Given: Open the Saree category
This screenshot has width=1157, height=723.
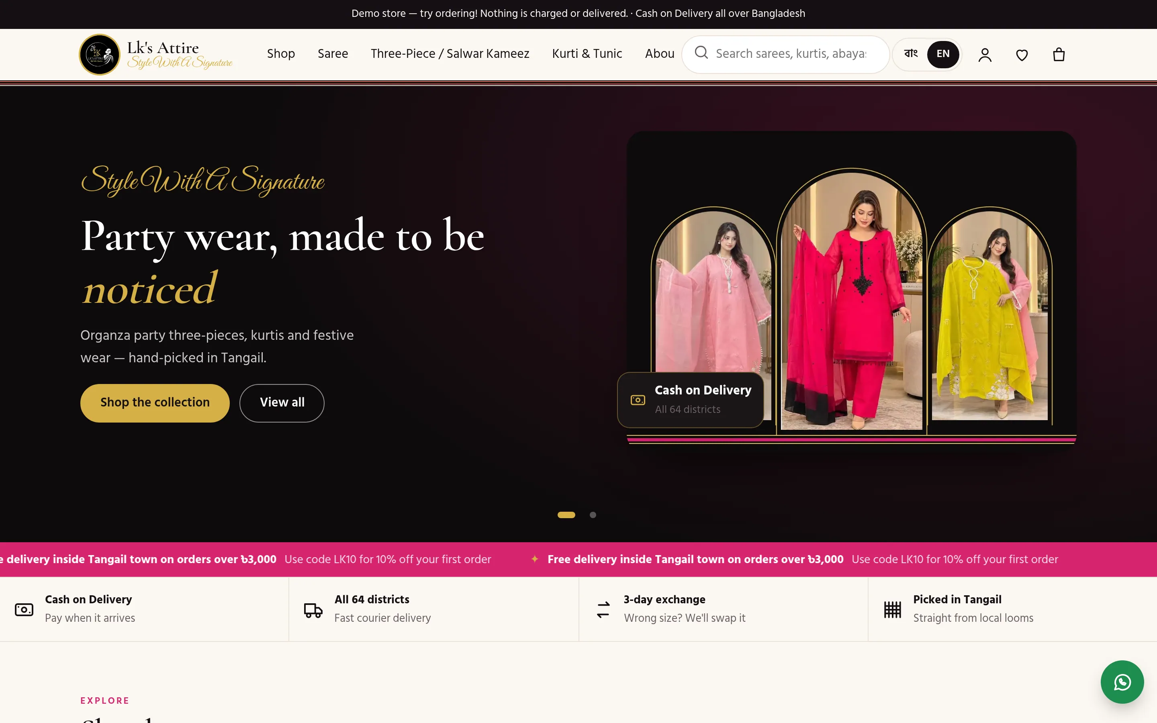Looking at the screenshot, I should 333,53.
